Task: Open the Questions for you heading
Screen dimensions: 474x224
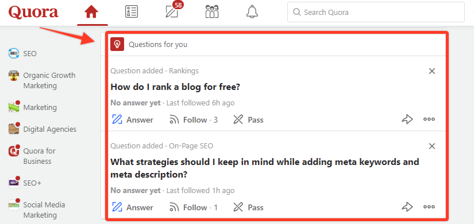Action: click(158, 45)
